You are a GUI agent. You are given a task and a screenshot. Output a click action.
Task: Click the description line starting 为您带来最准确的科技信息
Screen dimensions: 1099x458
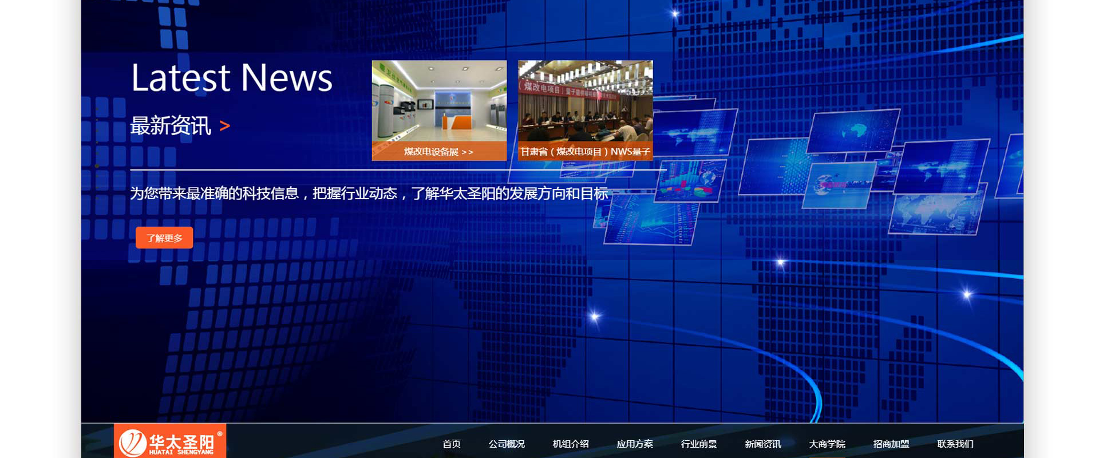pyautogui.click(x=369, y=194)
